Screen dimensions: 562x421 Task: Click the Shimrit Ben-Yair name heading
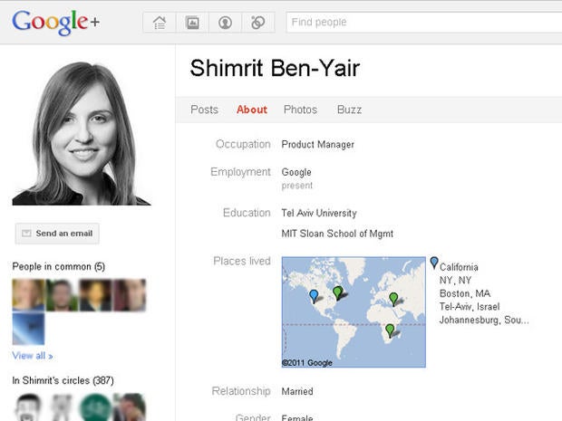[275, 68]
